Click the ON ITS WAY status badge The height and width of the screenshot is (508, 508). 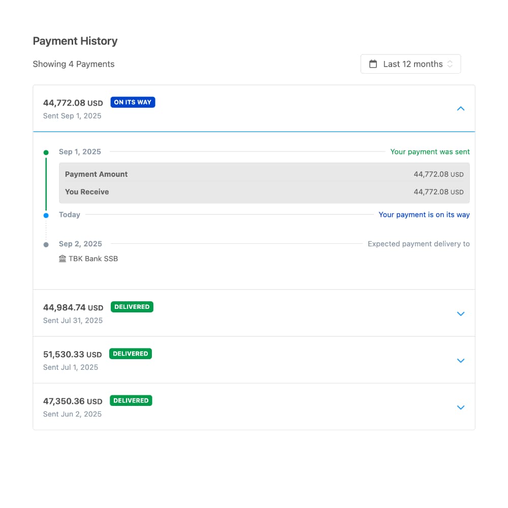click(133, 102)
